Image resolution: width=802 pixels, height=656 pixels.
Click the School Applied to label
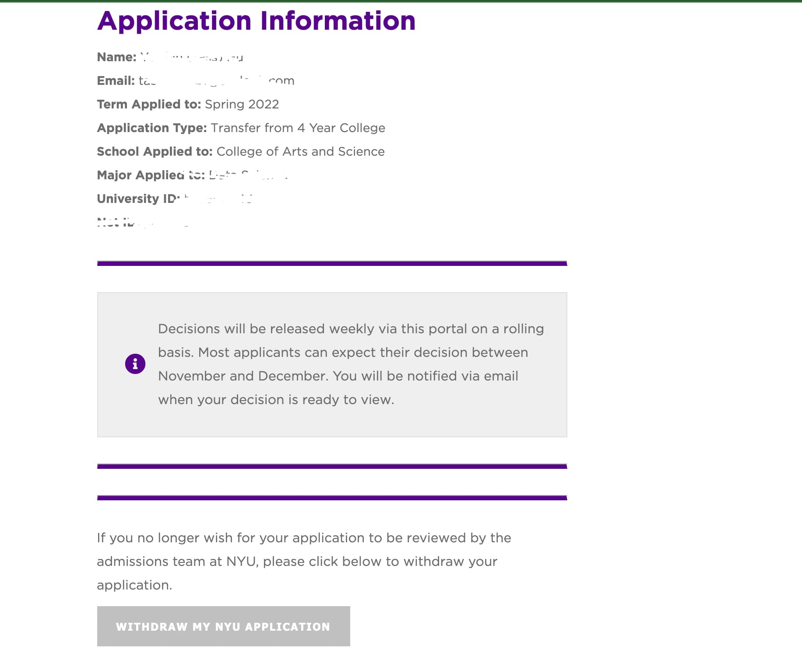tap(155, 152)
